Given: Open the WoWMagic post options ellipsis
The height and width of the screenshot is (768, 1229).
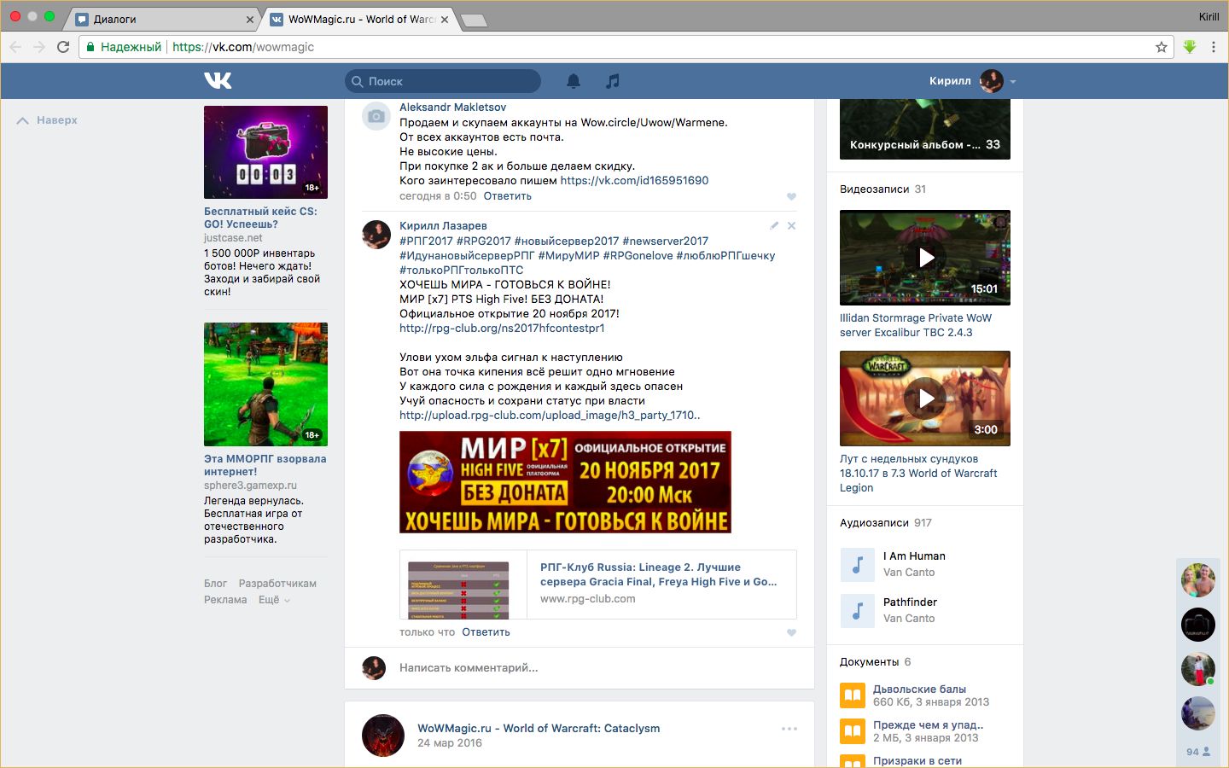Looking at the screenshot, I should coord(789,729).
